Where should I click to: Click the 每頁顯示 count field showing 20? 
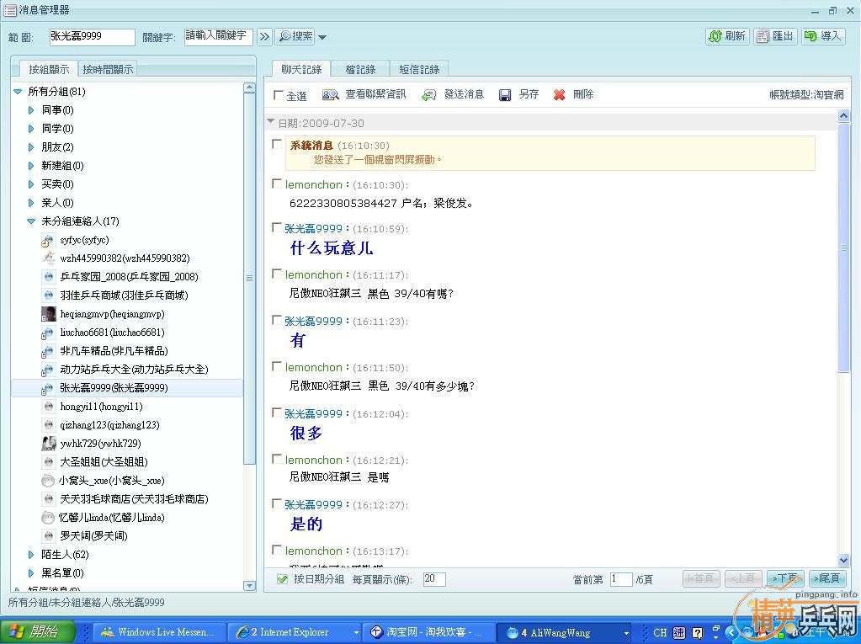(434, 579)
